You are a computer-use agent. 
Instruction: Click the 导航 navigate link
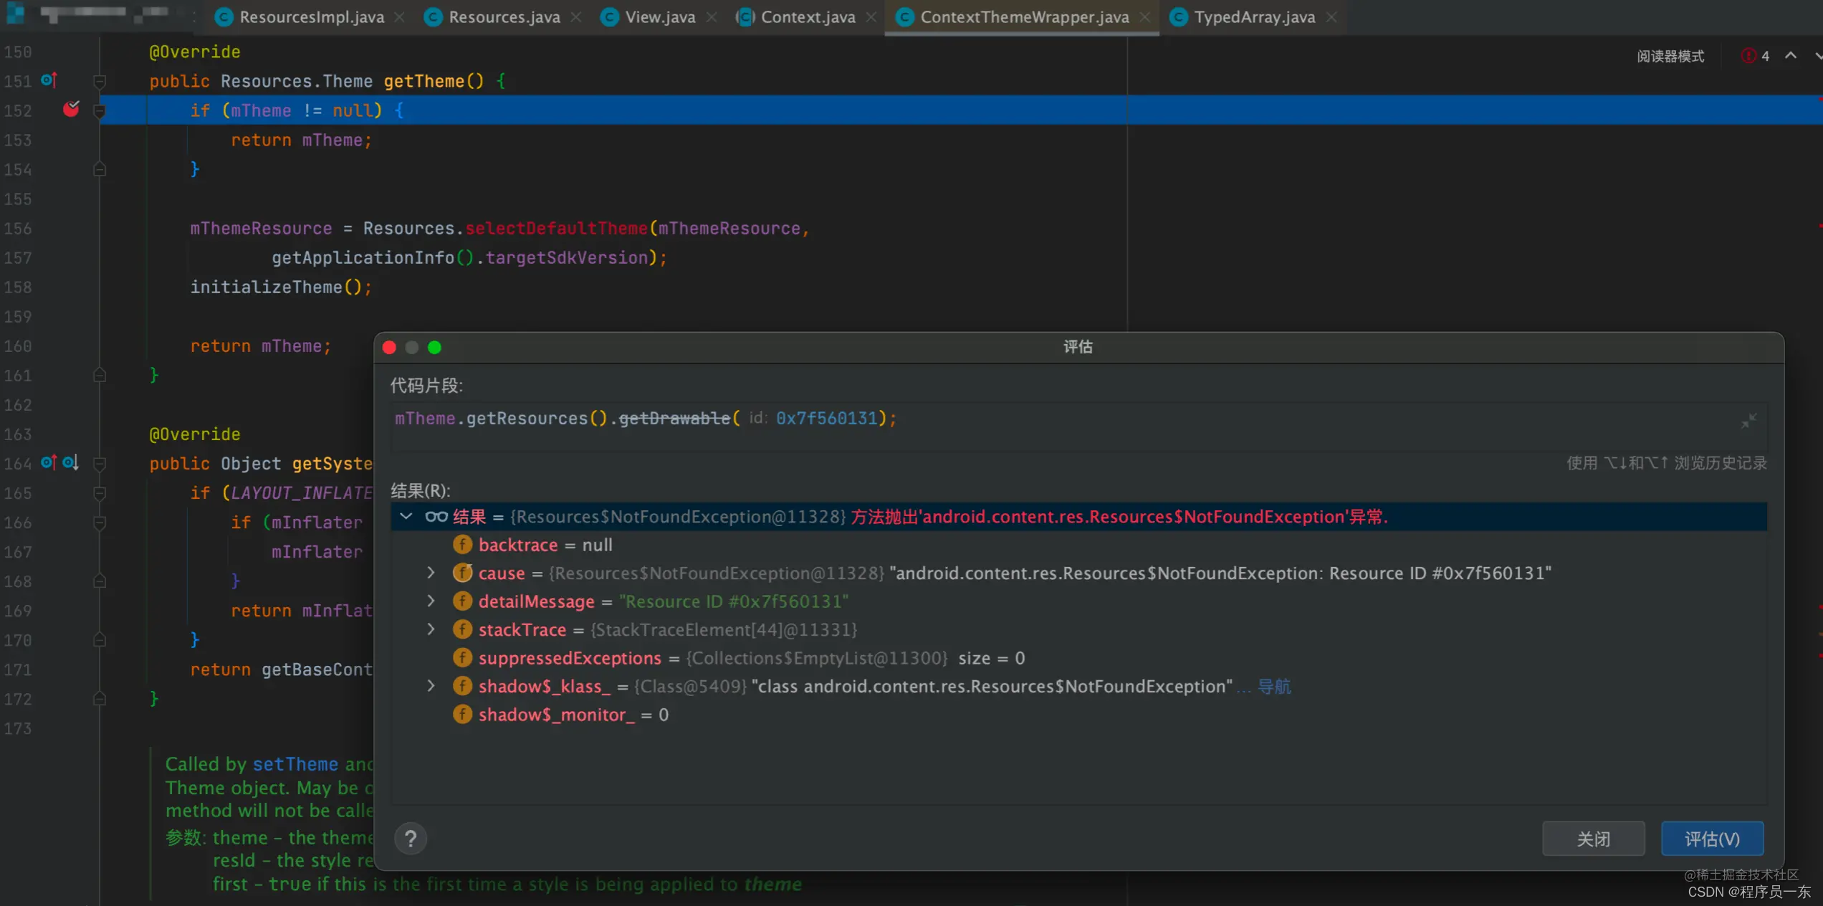point(1274,687)
